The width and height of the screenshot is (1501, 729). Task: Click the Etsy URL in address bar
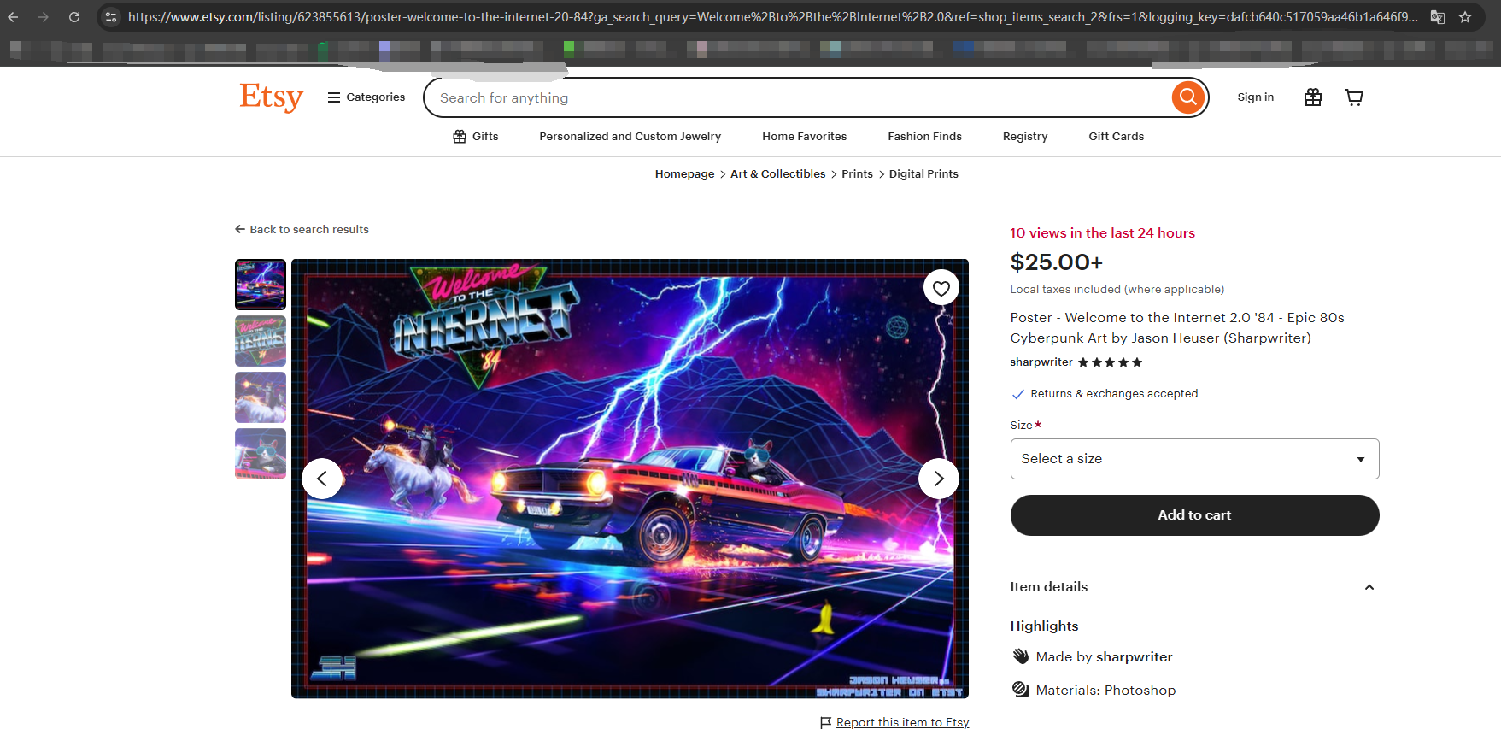tap(772, 17)
